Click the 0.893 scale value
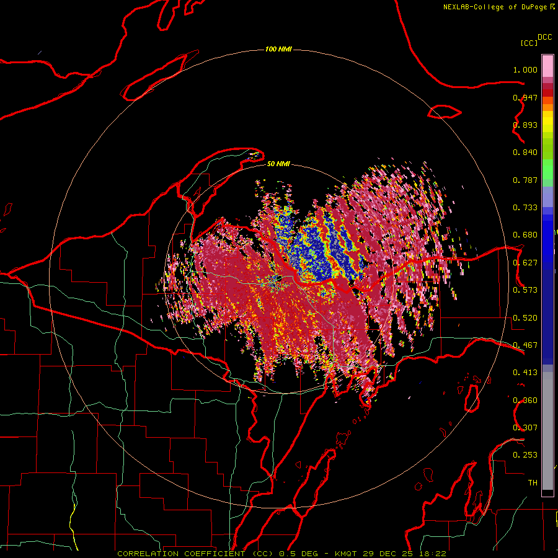558x558 pixels. (x=525, y=125)
